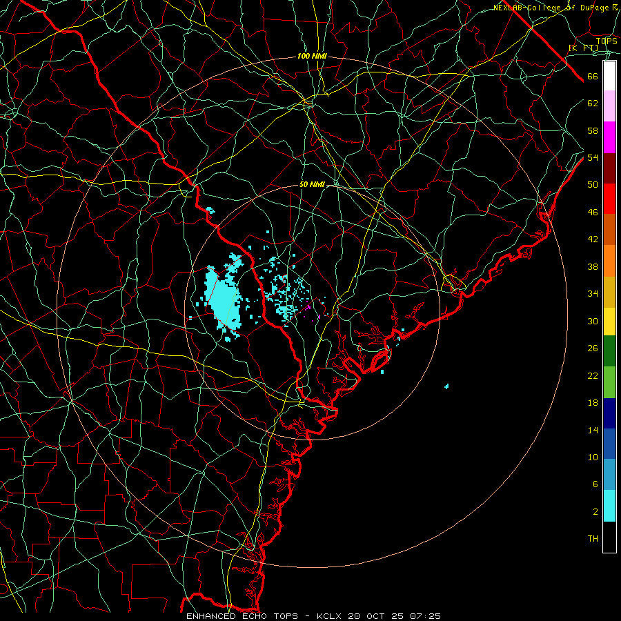This screenshot has width=621, height=621.
Task: Click the '14' legend value
Action: tap(593, 430)
